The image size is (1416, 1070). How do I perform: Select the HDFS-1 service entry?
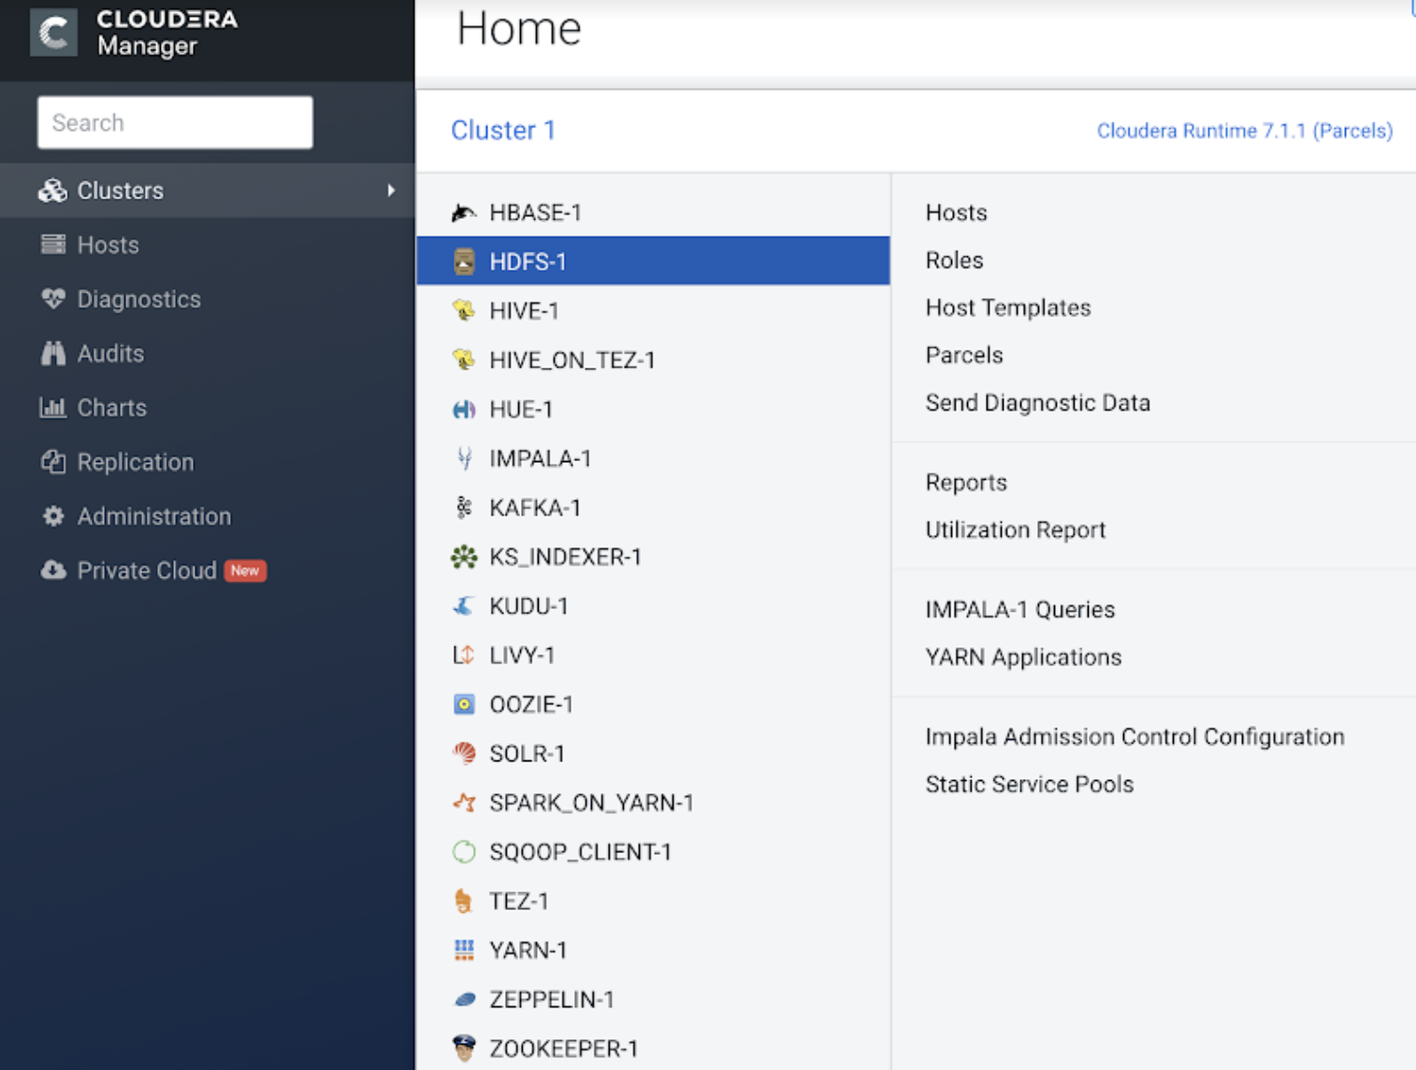(x=527, y=262)
